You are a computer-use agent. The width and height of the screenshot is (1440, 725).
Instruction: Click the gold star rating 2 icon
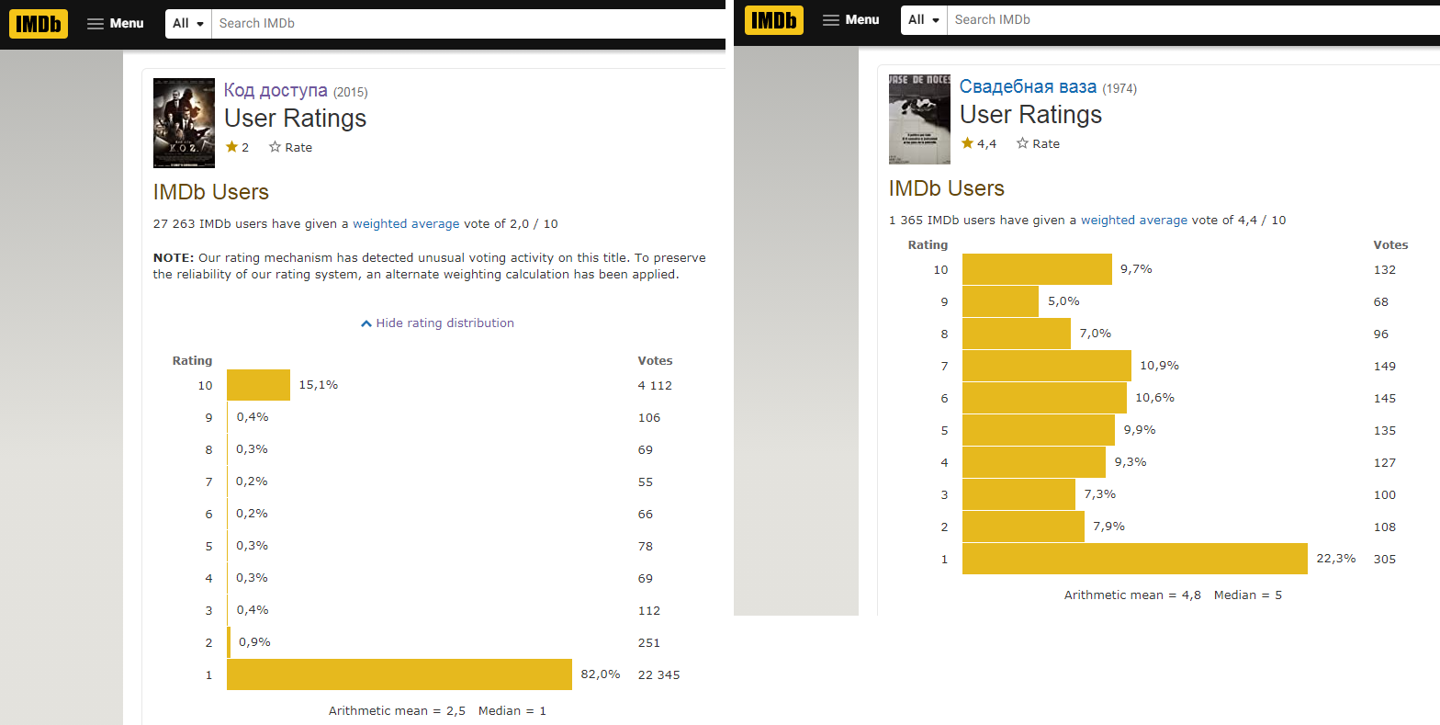231,147
